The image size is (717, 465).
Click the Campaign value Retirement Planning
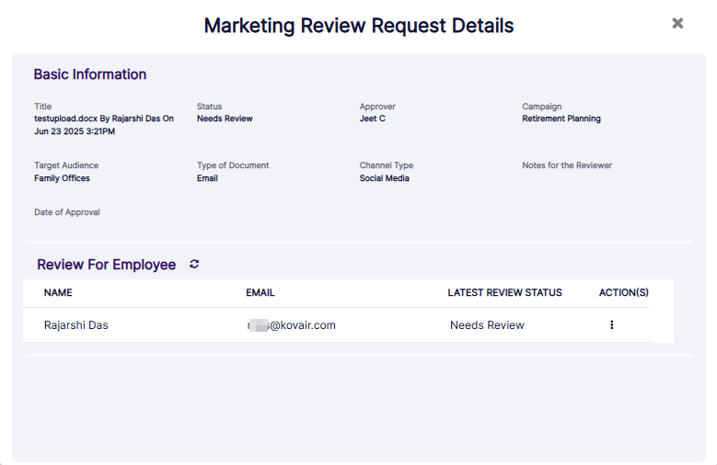coord(561,119)
